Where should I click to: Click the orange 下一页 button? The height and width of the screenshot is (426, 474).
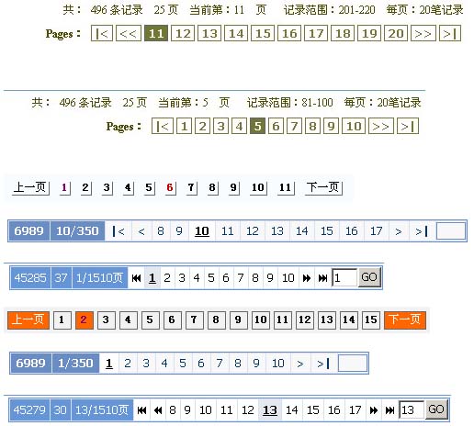pos(405,319)
